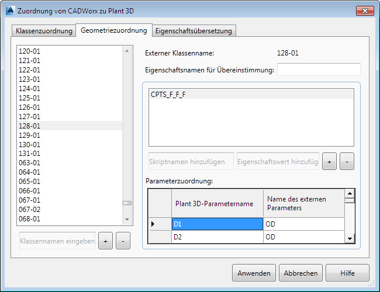380x292 pixels.
Task: Select class 124-01 in the list
Action: (x=70, y=89)
